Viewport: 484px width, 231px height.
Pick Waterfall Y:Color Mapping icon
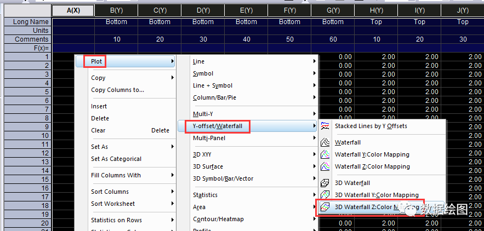(x=325, y=154)
